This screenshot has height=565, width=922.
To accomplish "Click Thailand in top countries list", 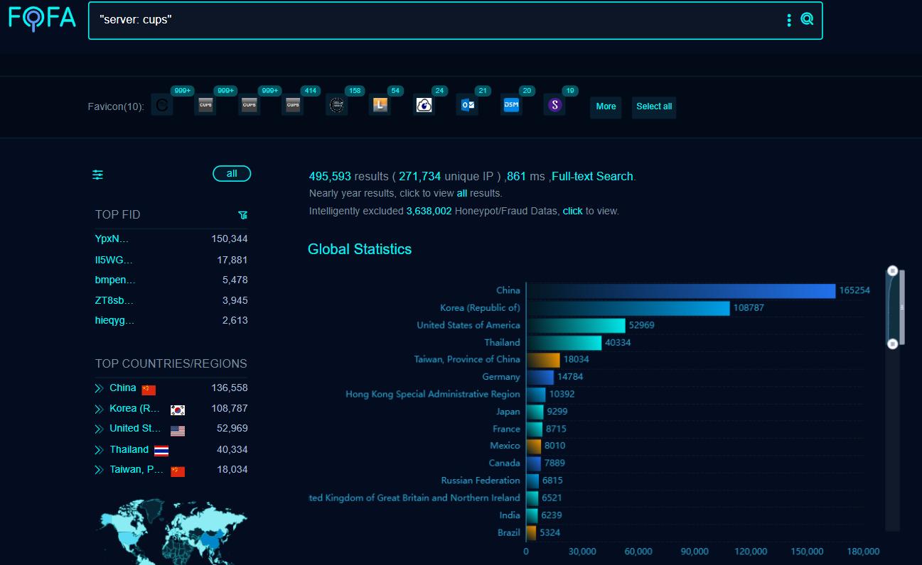I will [129, 449].
